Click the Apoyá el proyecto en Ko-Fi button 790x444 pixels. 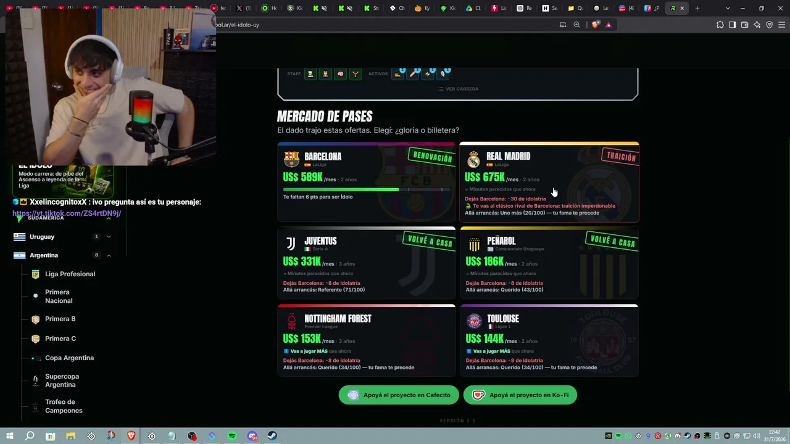click(520, 395)
